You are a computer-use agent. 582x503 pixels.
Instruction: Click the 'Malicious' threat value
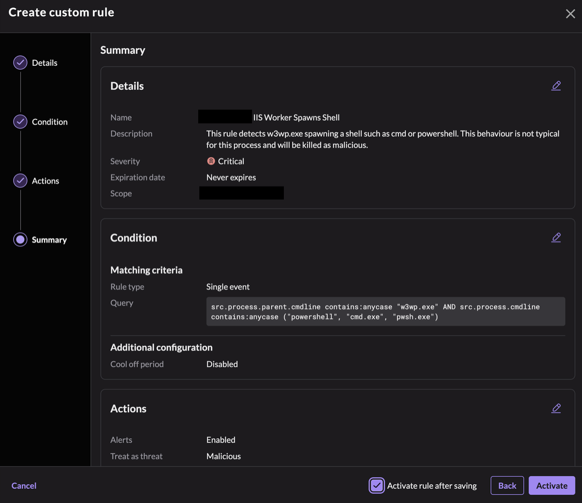pyautogui.click(x=223, y=456)
